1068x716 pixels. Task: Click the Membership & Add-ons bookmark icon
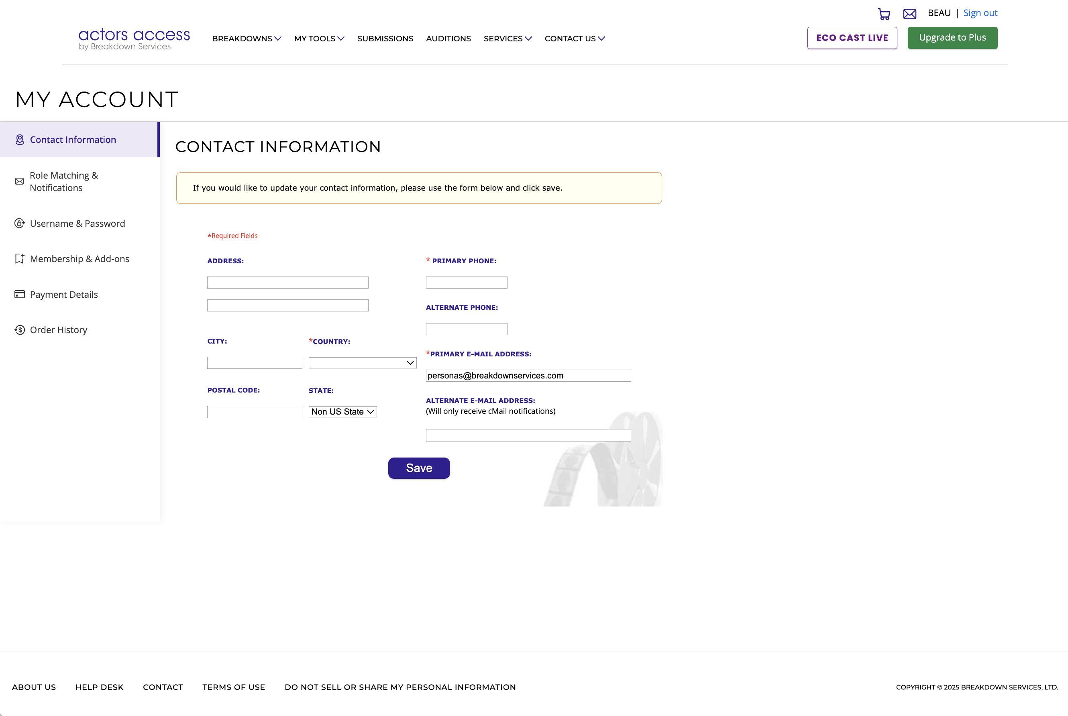pos(19,259)
